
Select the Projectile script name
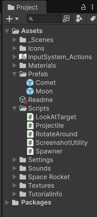(x=50, y=126)
